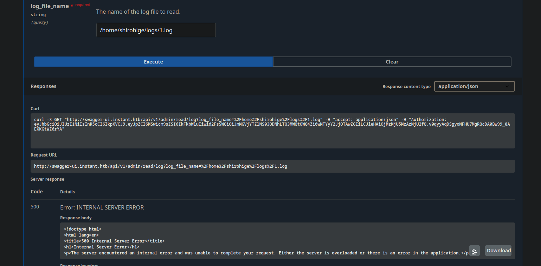The image size is (541, 266).
Task: Select the <!doctype html> line
Action: pos(83,229)
